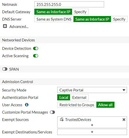Remove TrustedDevices with the X icon
Screen dimensions: 129x138
124,119
